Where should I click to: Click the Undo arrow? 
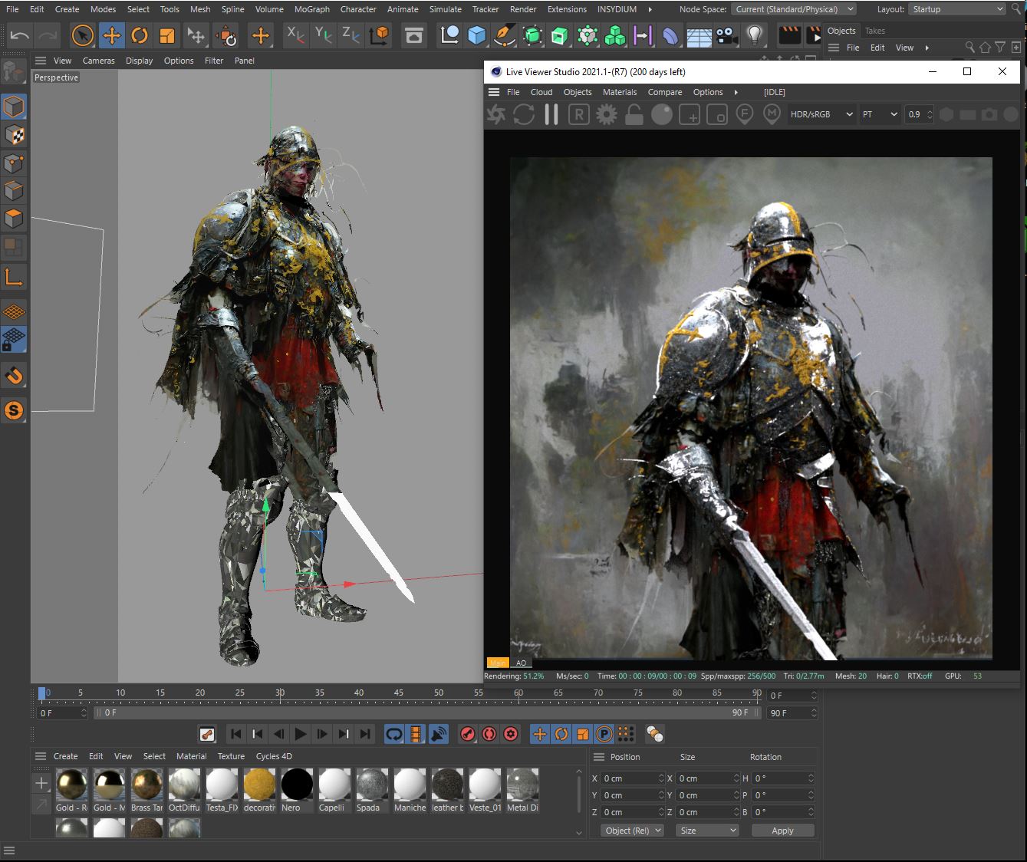tap(20, 35)
